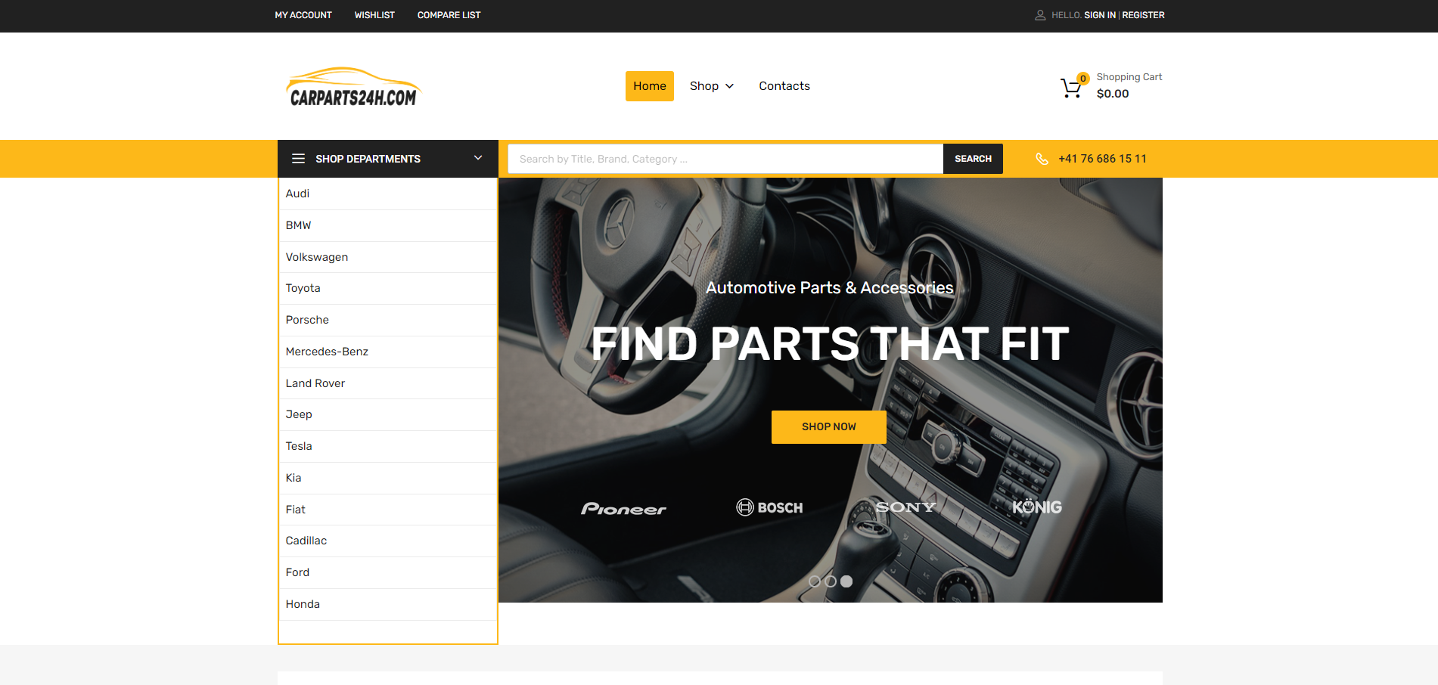Expand the Shop menu dropdown arrow
Screen dimensions: 1438x685
(x=730, y=86)
